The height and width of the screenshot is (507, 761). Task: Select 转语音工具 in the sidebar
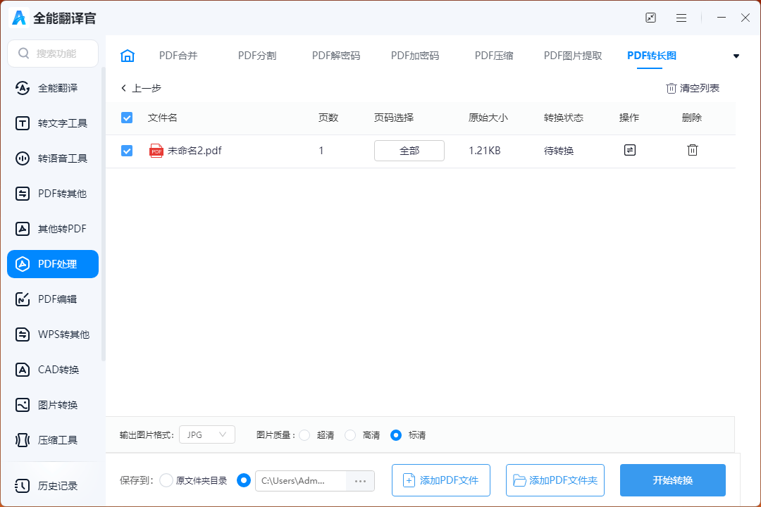(x=53, y=158)
